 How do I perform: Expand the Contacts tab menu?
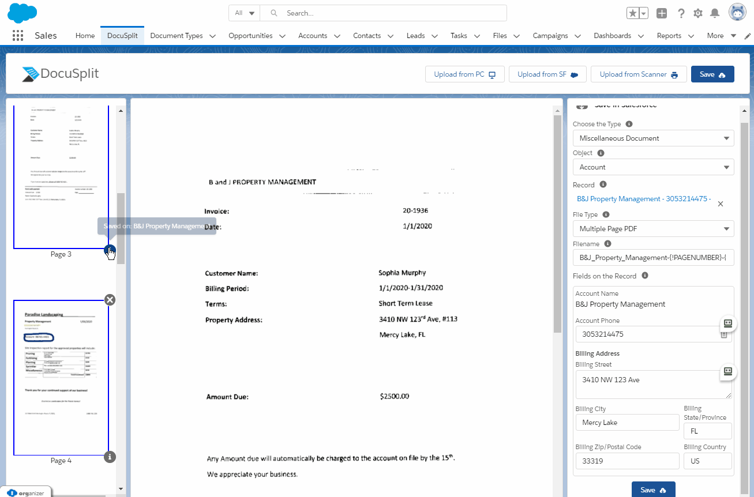click(x=391, y=36)
